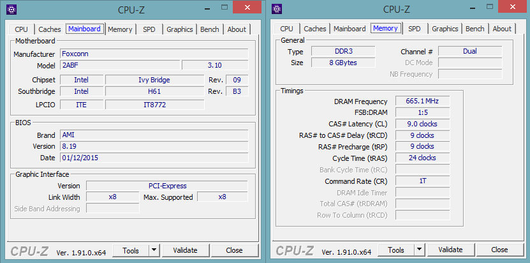Open Graphics tab in right window
The height and width of the screenshot is (263, 530).
click(445, 29)
